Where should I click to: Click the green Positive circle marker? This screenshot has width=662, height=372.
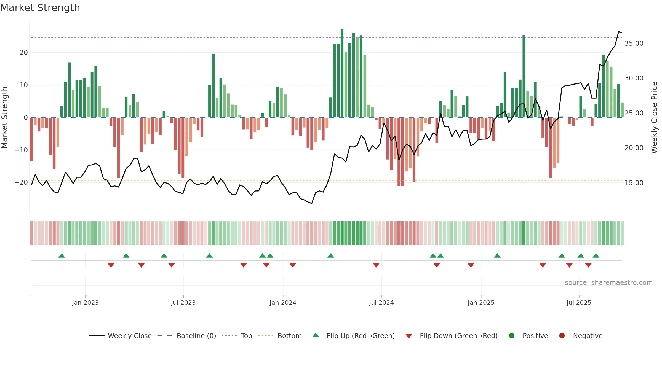pyautogui.click(x=512, y=336)
